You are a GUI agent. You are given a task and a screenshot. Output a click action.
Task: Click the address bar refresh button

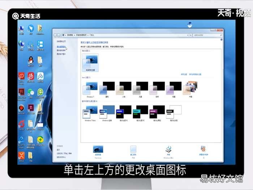(190, 35)
